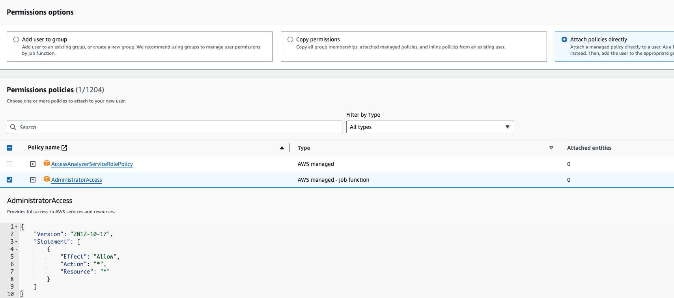Click the Permissions policies (1/1204) heading
The image size is (674, 298).
tap(55, 90)
